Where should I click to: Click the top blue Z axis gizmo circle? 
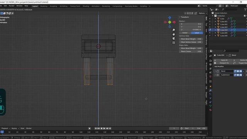pos(170,18)
